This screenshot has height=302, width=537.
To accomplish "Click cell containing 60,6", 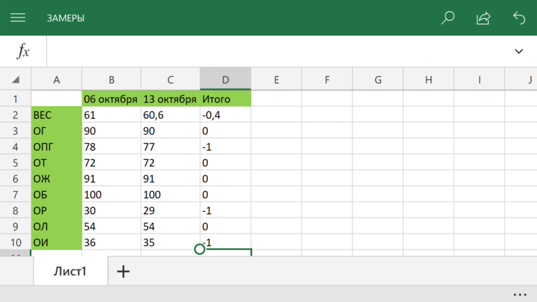I will (170, 115).
